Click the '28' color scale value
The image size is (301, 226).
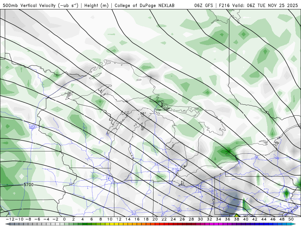pyautogui.click(x=192, y=219)
